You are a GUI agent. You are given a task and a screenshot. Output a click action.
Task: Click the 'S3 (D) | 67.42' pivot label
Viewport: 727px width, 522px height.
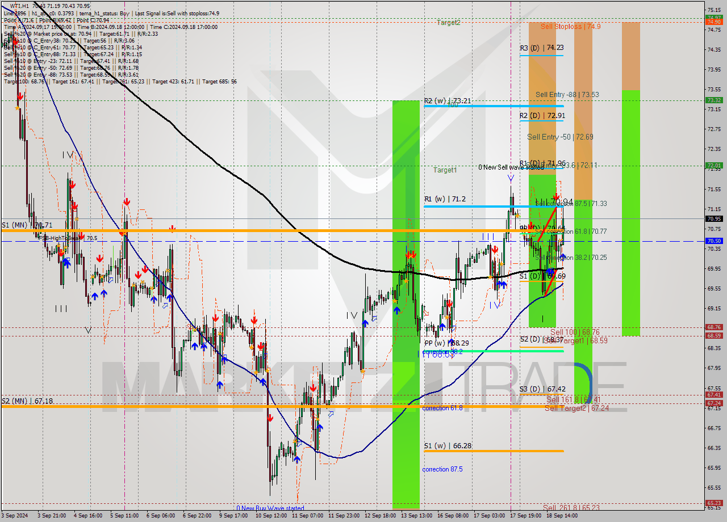[x=542, y=389]
